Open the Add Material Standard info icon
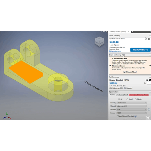 (x=136, y=116)
